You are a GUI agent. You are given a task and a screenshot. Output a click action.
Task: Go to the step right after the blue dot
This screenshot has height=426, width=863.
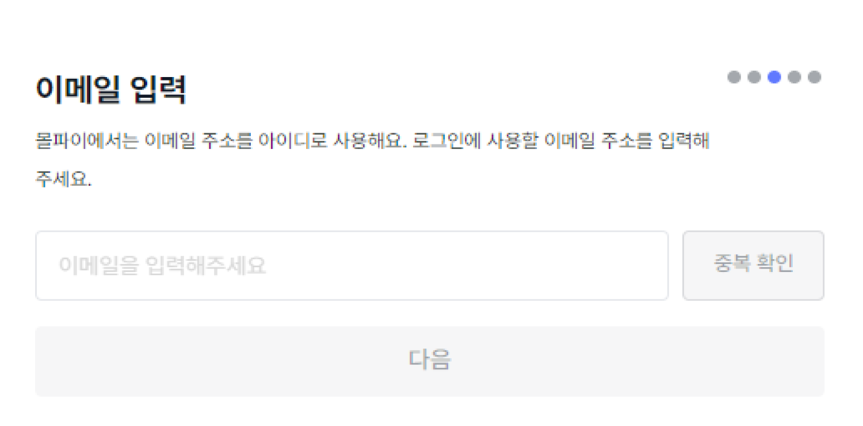[795, 77]
